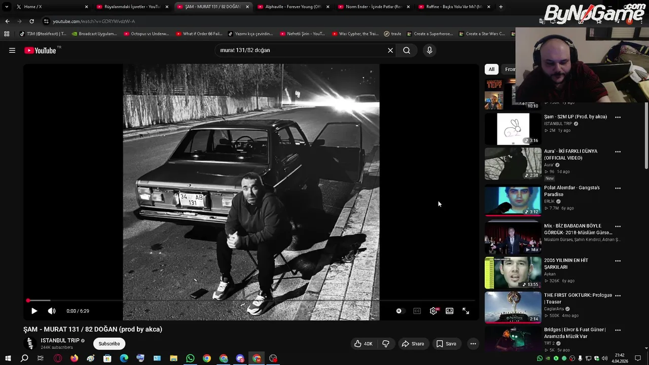Open Aura' İKİ FARKLI DÜNYA thumbnail

[x=513, y=164]
